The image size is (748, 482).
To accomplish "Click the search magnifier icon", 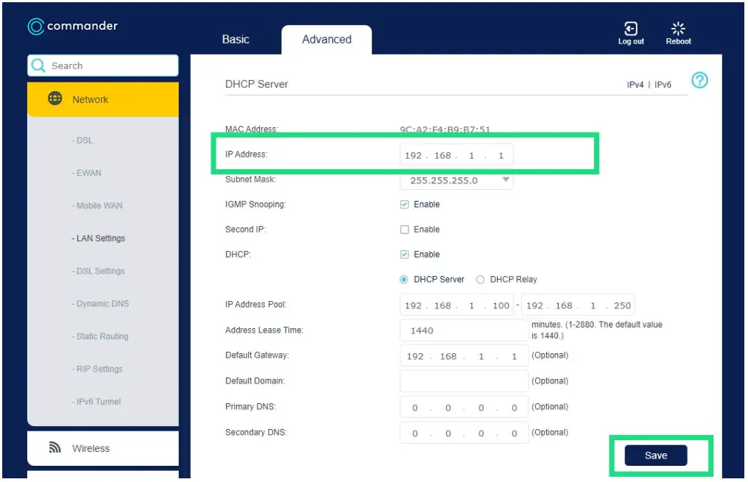I will pyautogui.click(x=38, y=65).
